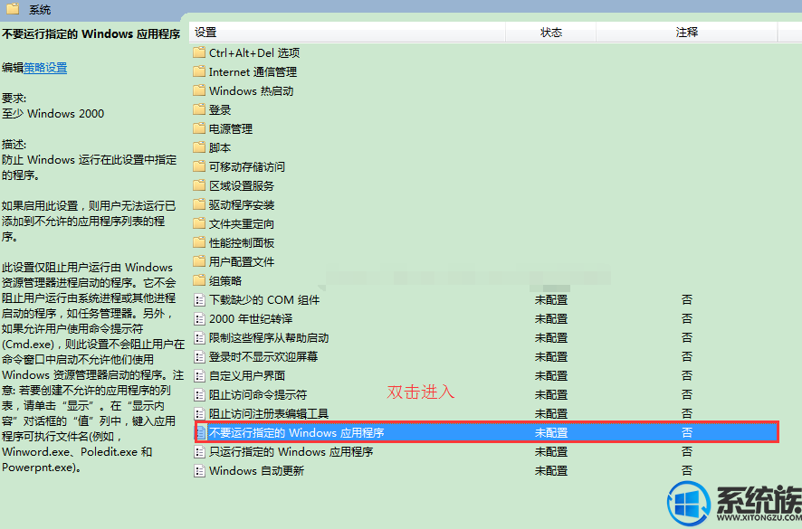This screenshot has width=802, height=529.
Task: Select the Ctrl+Alt+Del 选项 folder name
Action: [254, 52]
